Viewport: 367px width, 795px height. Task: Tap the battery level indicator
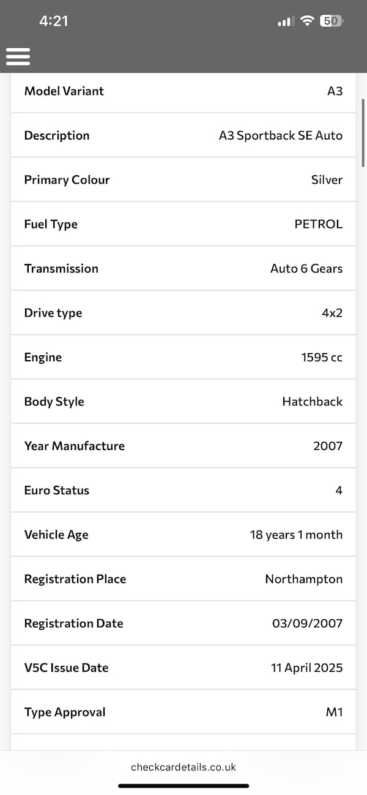click(x=331, y=21)
